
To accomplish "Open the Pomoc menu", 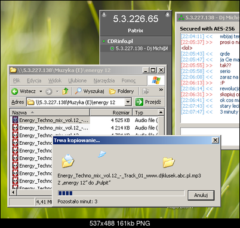I will (x=128, y=81).
